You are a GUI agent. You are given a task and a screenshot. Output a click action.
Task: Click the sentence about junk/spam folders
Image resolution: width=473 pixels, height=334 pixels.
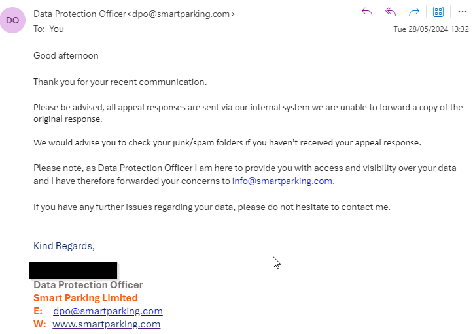click(227, 142)
